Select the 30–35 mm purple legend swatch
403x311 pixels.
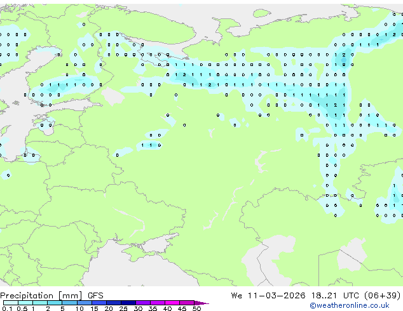click(x=143, y=303)
